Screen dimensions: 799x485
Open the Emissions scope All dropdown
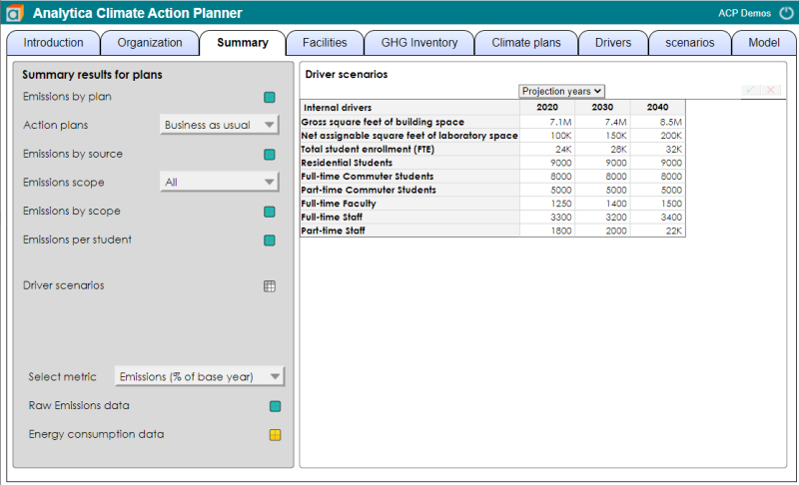tap(219, 183)
